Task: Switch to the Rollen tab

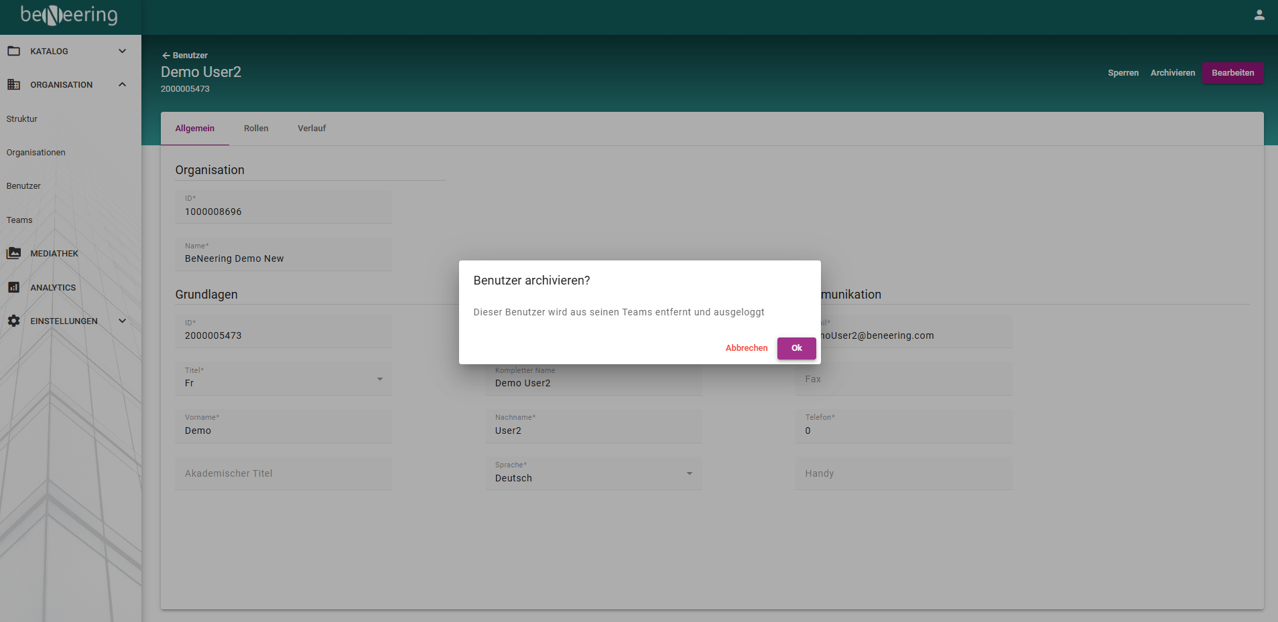Action: pos(256,129)
